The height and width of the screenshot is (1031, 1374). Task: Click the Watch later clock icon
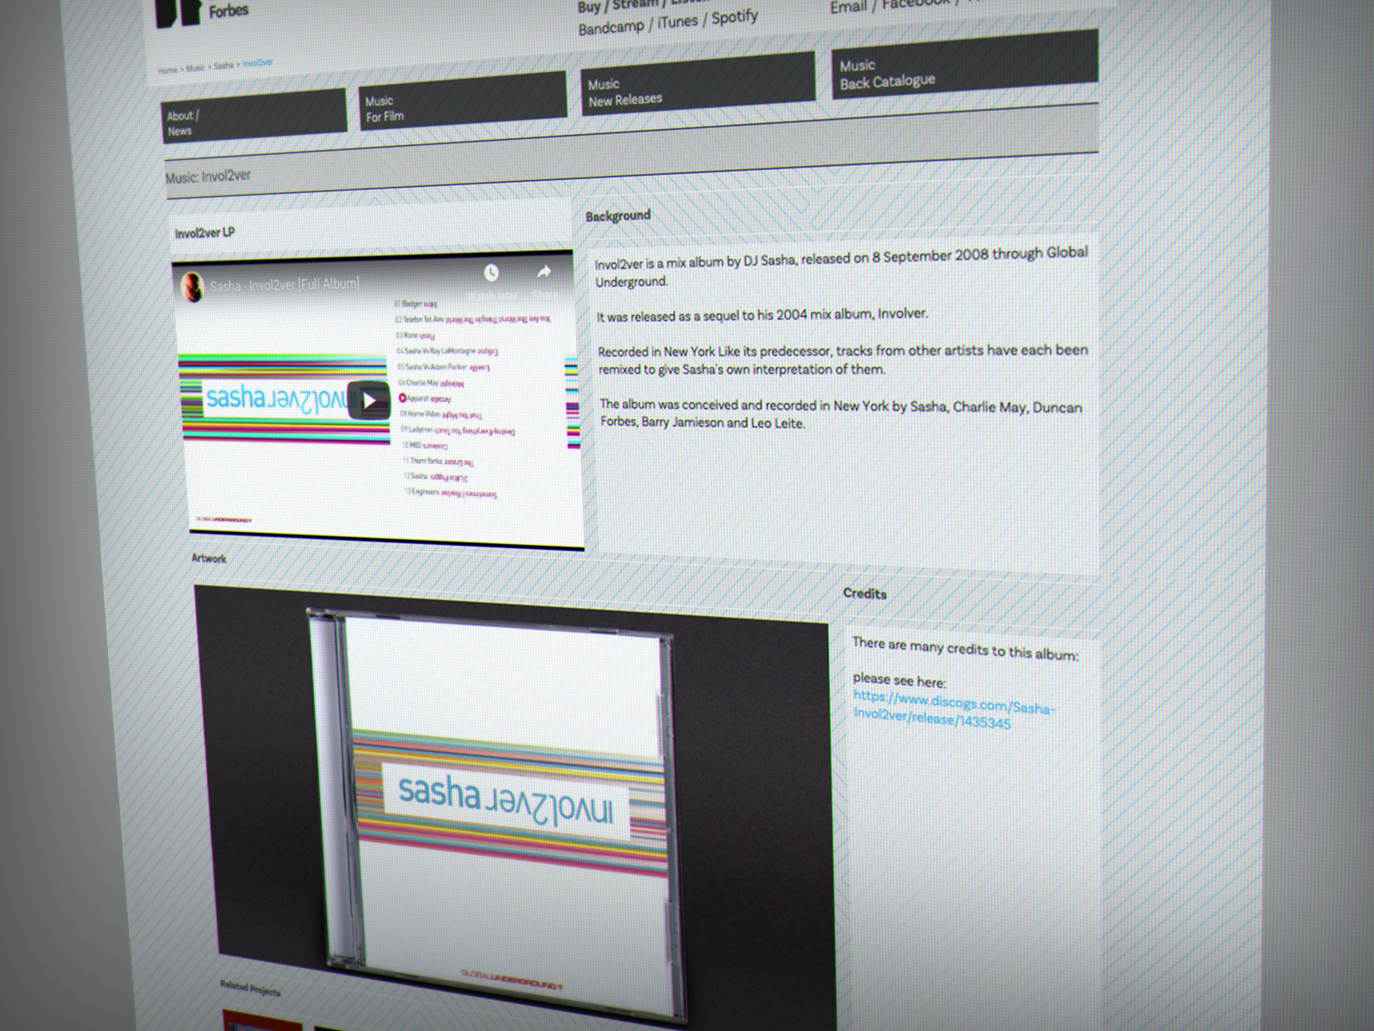[491, 272]
